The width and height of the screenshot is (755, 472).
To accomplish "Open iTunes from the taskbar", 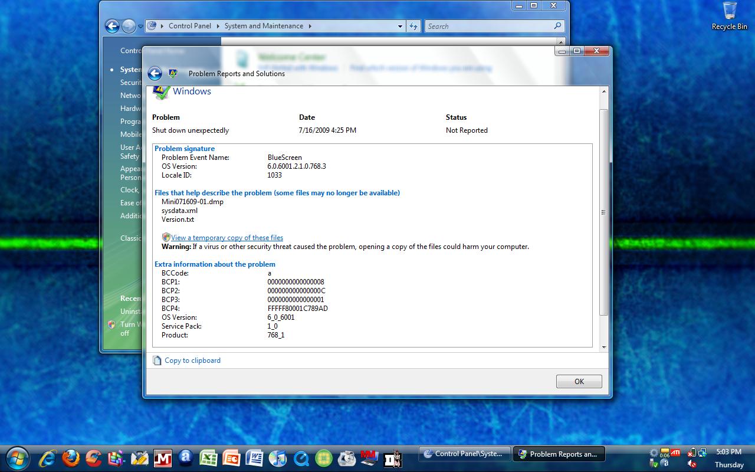I will tap(278, 458).
